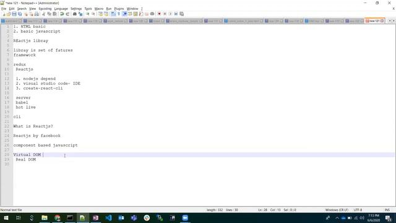
Task: Open the File menu
Action: click(x=4, y=9)
